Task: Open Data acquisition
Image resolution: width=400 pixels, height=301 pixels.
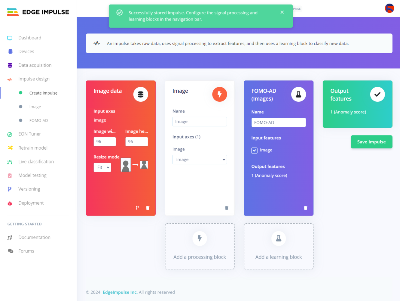Action: 35,65
